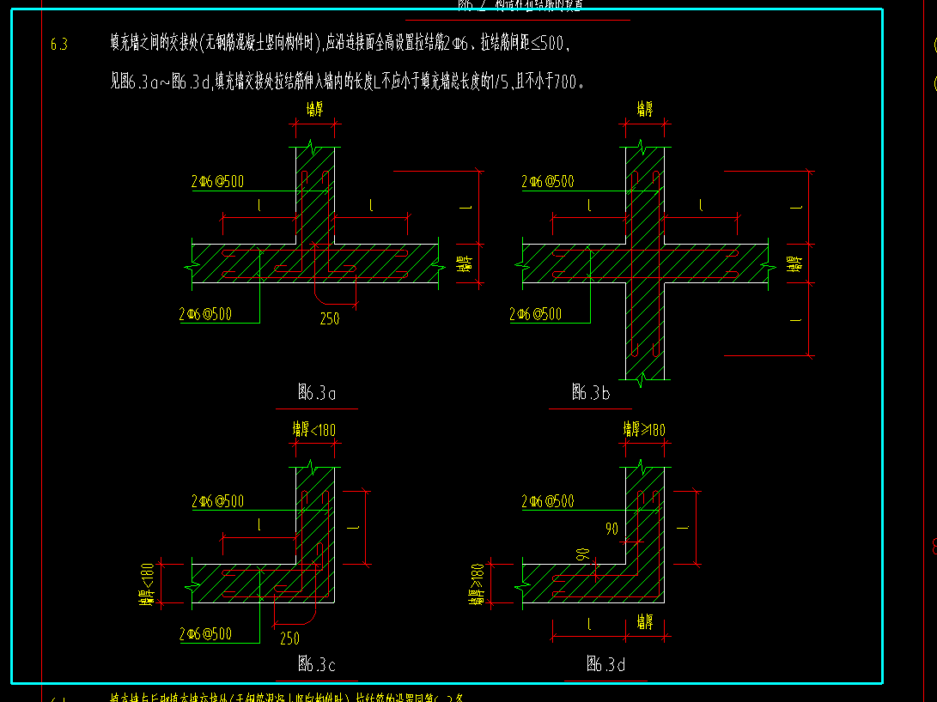Click the 2Φ6@500 annotation in figure 6.3d
The height and width of the screenshot is (702, 937).
(x=547, y=501)
